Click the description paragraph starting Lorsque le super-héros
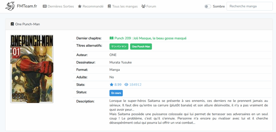The height and width of the screenshot is (132, 276). click(x=189, y=105)
